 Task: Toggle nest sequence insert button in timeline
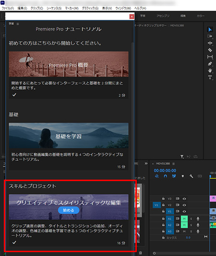157,176
